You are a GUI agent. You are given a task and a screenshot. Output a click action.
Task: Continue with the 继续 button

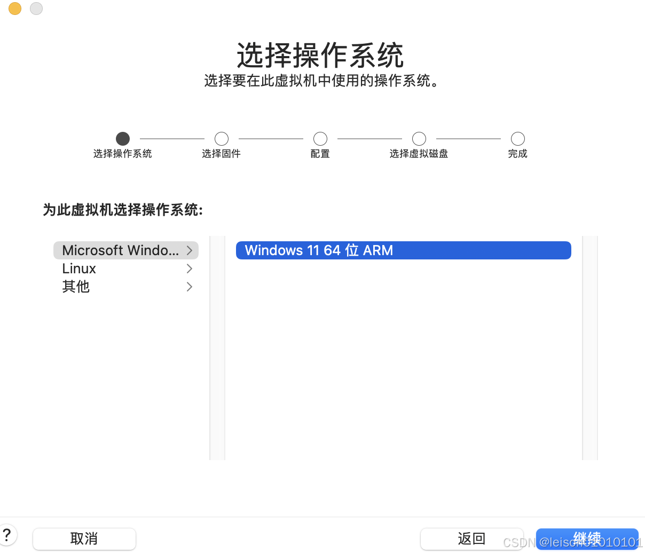click(x=587, y=539)
